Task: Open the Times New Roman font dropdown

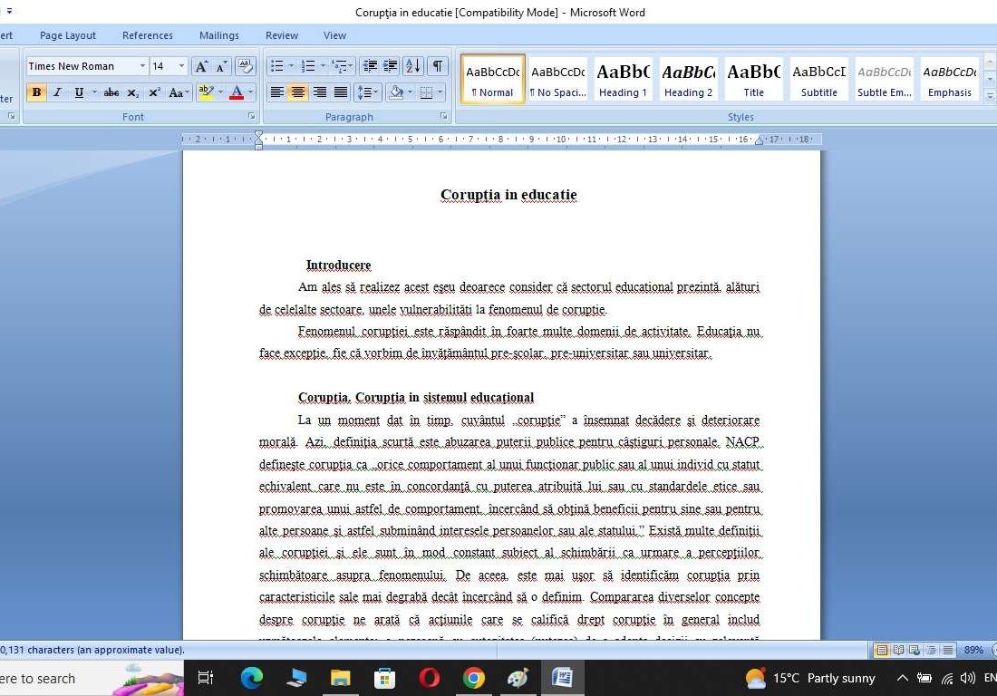Action: [142, 65]
